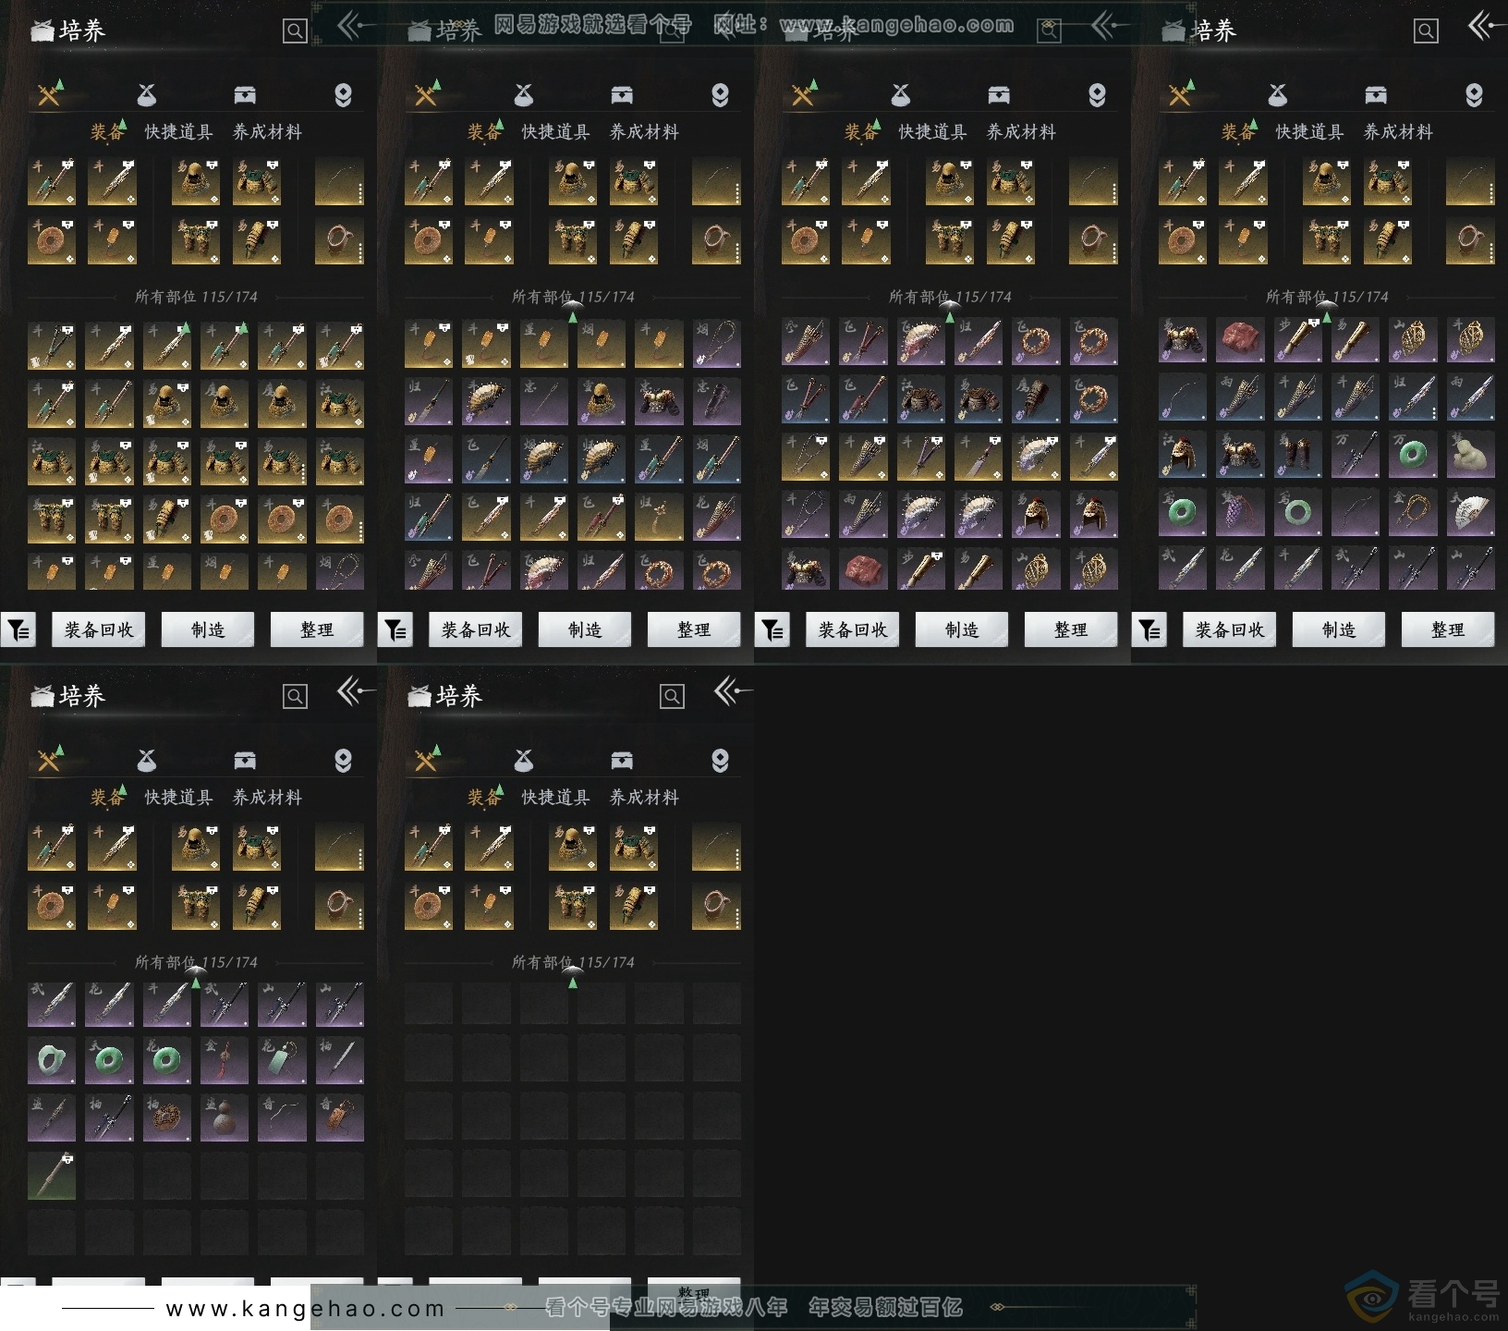Click filter icon in second top panel
This screenshot has width=1508, height=1331.
pos(395,629)
